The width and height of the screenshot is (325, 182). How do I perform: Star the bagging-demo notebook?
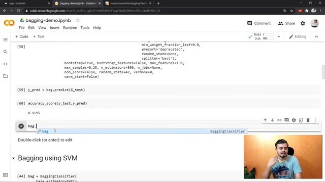78,20
